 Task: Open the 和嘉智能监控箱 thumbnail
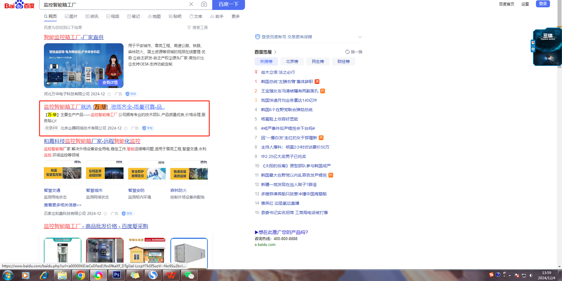[x=63, y=173]
